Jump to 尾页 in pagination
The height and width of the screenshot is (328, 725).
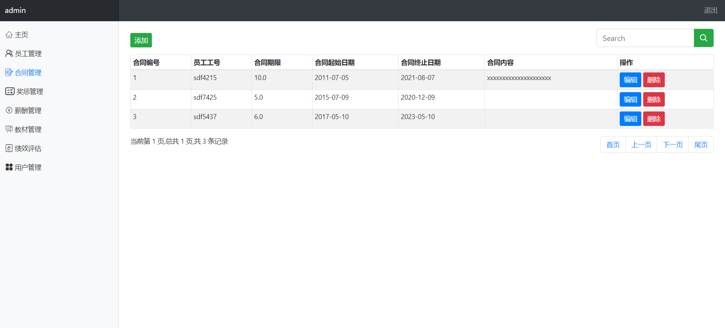click(701, 144)
